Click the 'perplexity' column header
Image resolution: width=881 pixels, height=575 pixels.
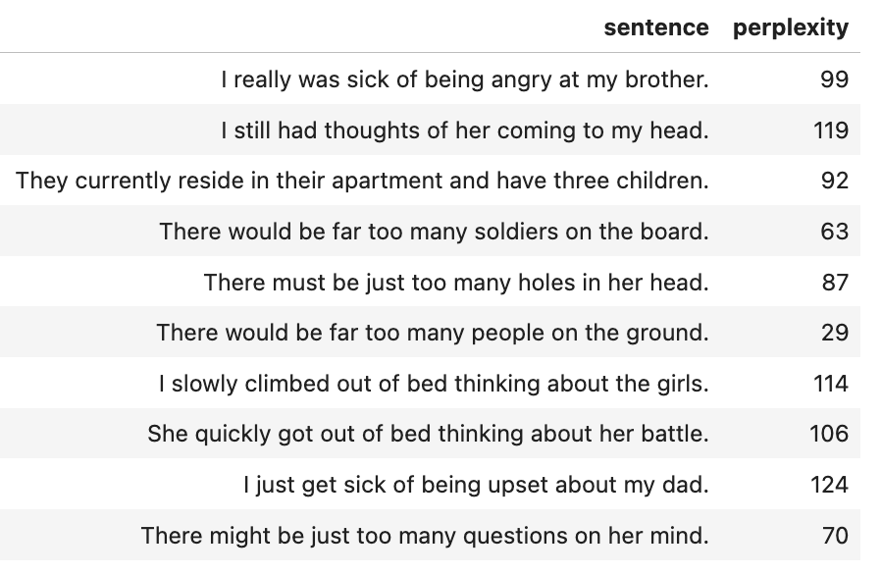(790, 27)
